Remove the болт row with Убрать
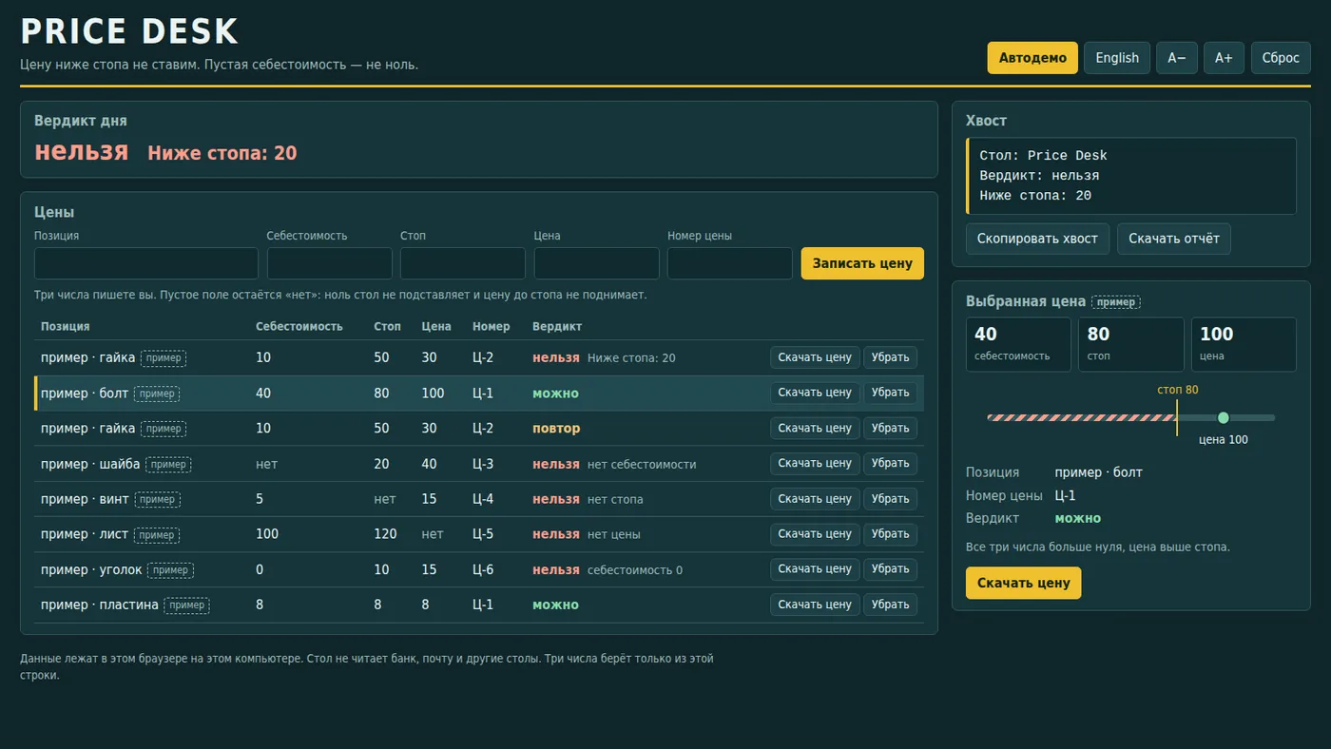 pyautogui.click(x=891, y=393)
